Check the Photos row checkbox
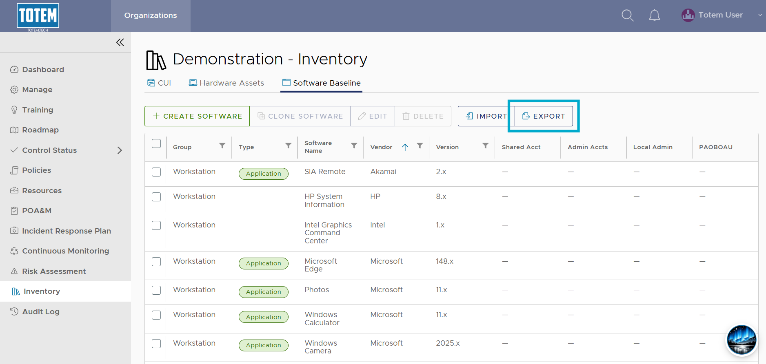 coord(156,290)
